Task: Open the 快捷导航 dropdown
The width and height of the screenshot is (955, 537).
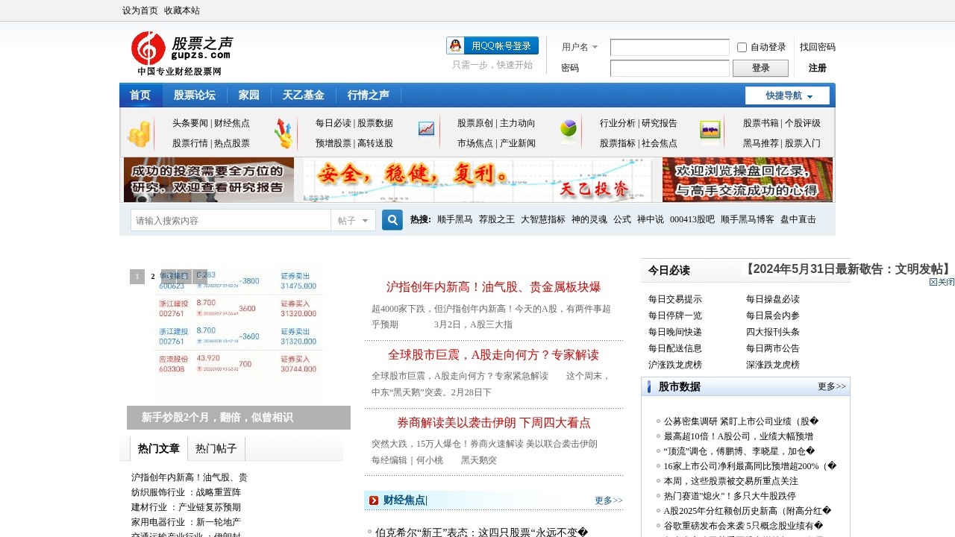Action: coord(787,95)
